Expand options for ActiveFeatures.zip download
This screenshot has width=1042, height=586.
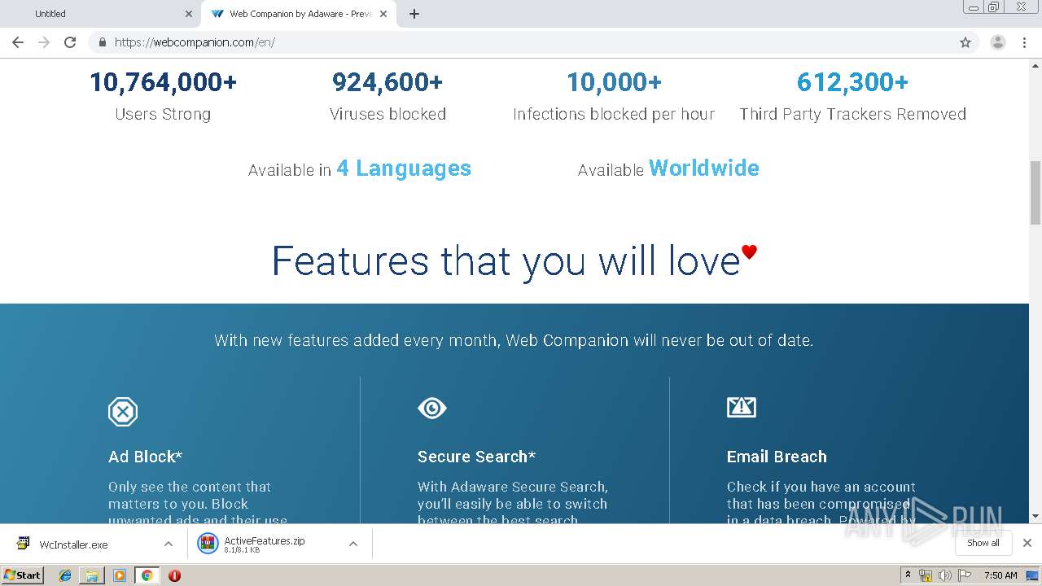[x=353, y=544]
